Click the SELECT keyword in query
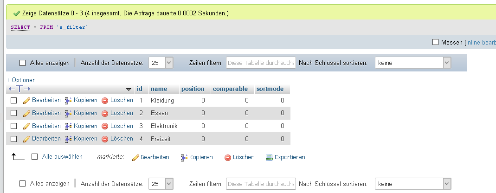Screen dimensions: 496x193 (20, 27)
